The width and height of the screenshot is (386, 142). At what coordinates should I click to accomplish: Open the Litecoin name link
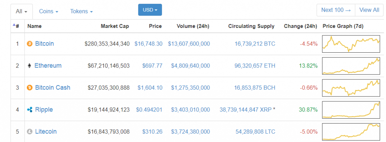click(46, 131)
